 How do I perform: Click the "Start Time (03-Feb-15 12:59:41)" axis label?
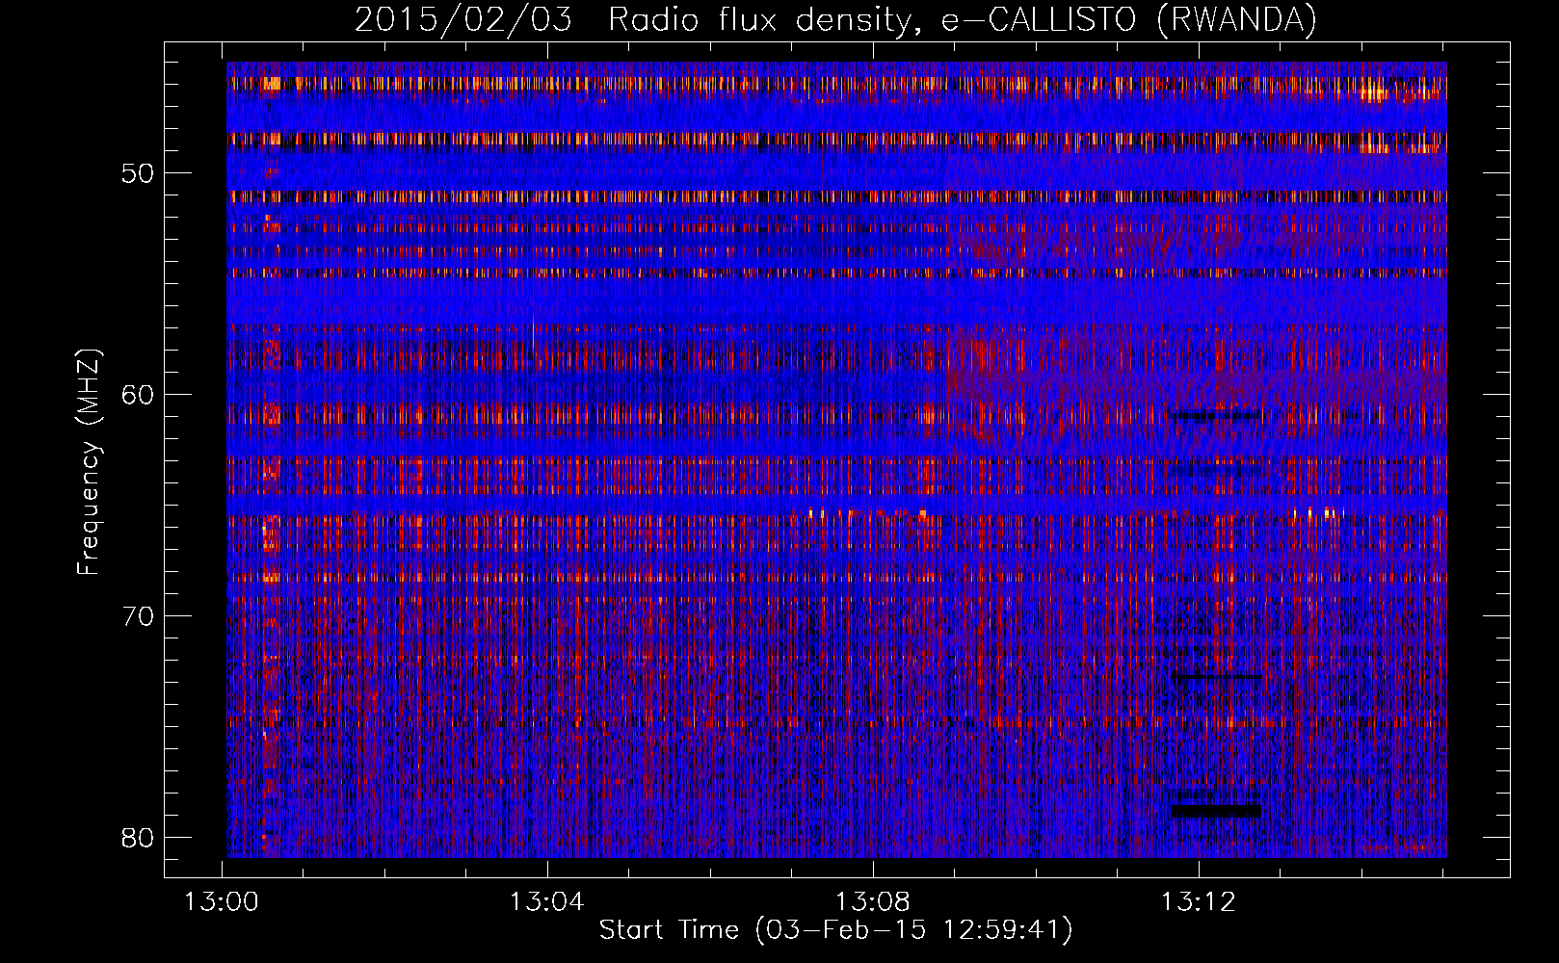tap(835, 930)
